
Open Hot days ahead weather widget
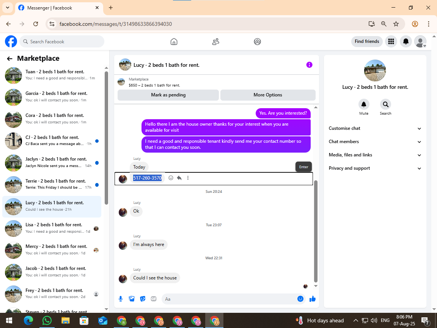[x=320, y=320]
